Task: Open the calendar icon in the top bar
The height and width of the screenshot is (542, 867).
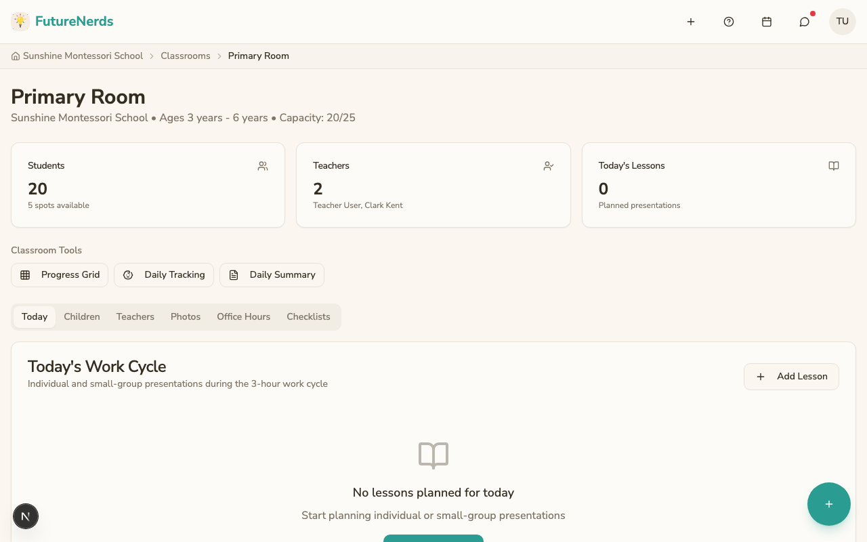Action: point(767,21)
